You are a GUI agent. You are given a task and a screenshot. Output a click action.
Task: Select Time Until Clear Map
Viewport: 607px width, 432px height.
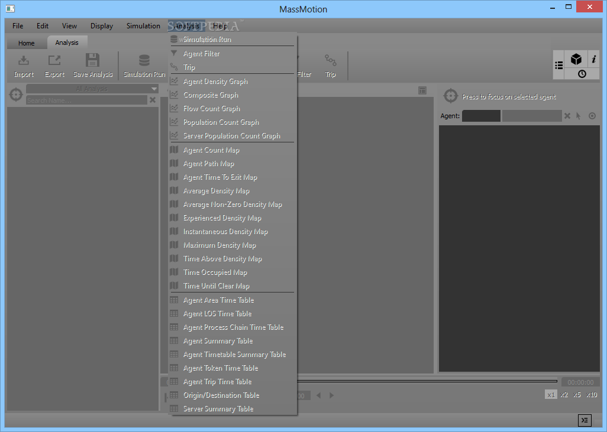(233, 285)
